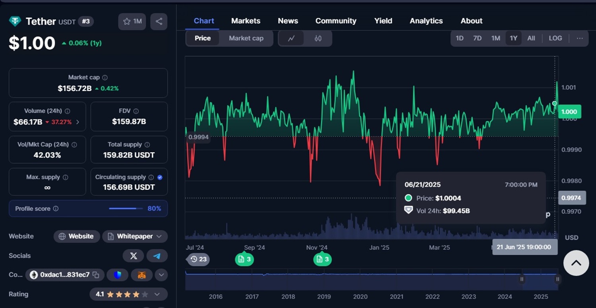Toggle LOG scale on chart
The height and width of the screenshot is (308, 596).
(555, 38)
